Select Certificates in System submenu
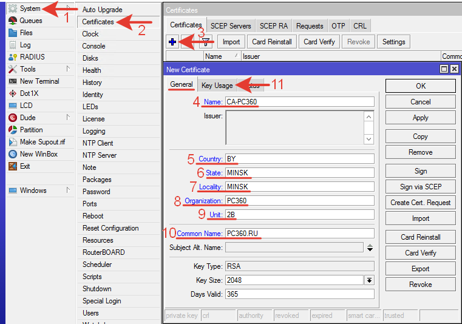This screenshot has width=462, height=324. point(118,22)
